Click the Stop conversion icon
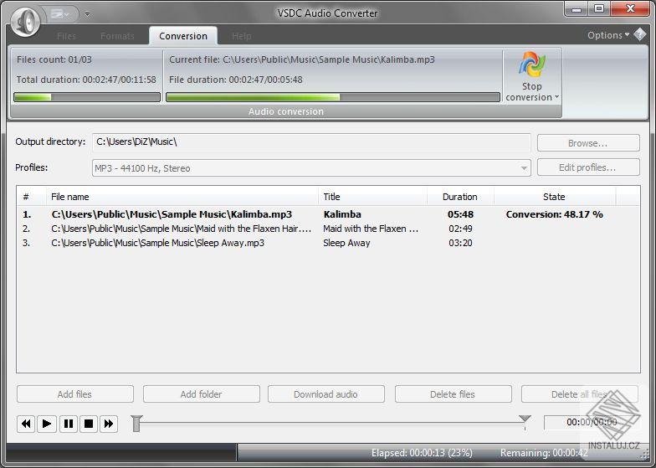656x468 pixels. 532,64
